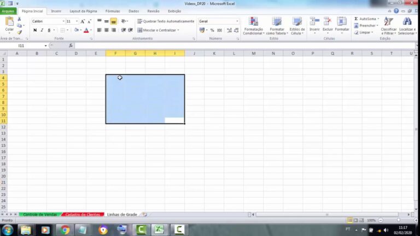Toggle bold N formatting
This screenshot has width=420, height=236.
pyautogui.click(x=35, y=30)
